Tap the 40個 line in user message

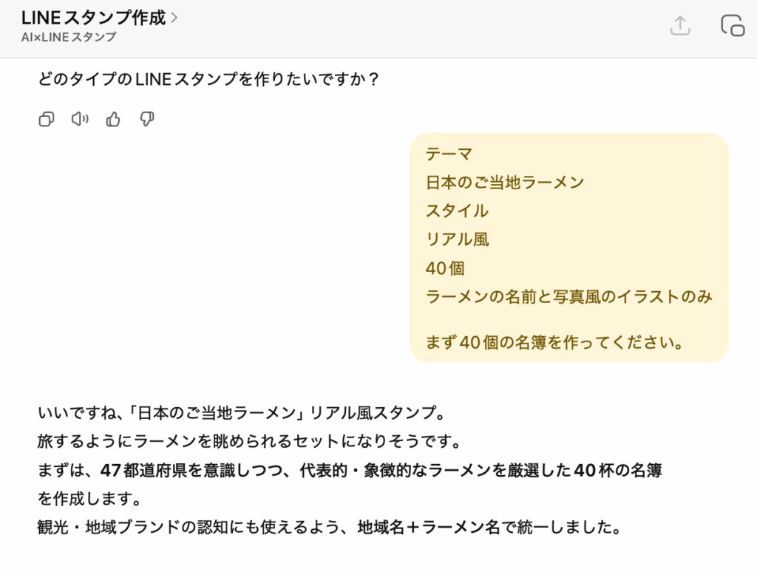pyautogui.click(x=445, y=268)
